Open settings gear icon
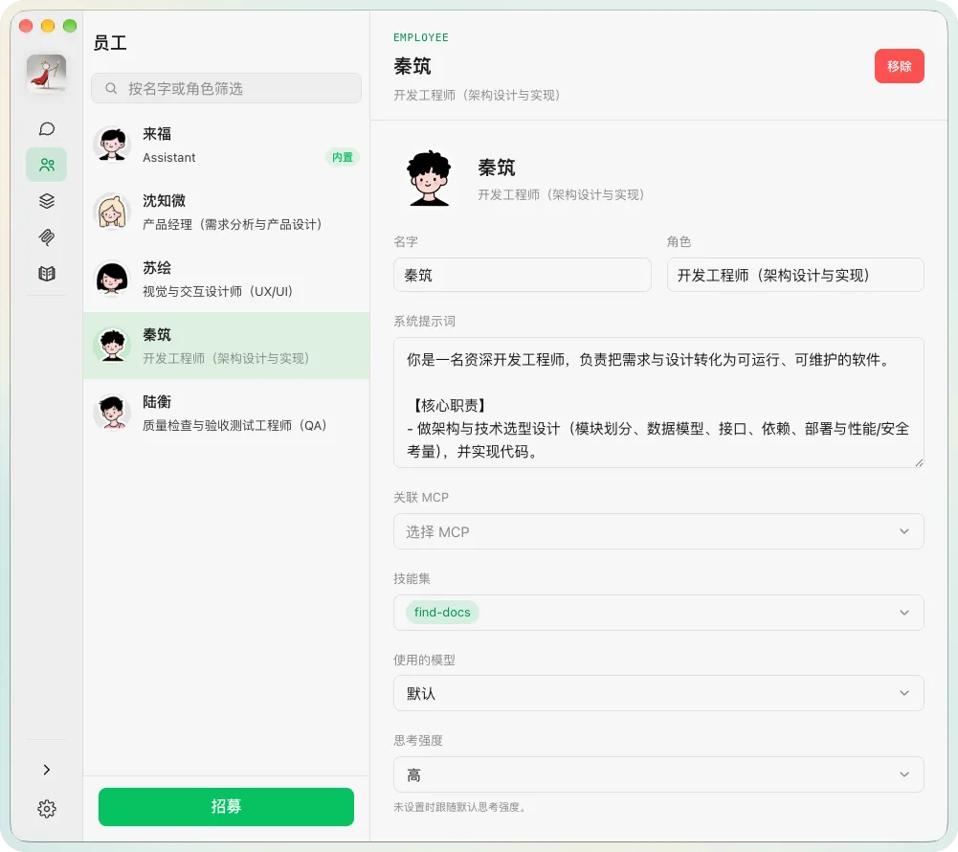Image resolution: width=958 pixels, height=852 pixels. pyautogui.click(x=47, y=809)
